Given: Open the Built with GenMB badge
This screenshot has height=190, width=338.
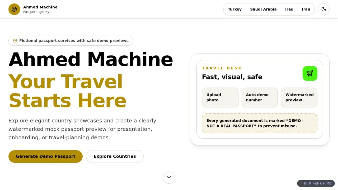Looking at the screenshot, I should click(316, 183).
